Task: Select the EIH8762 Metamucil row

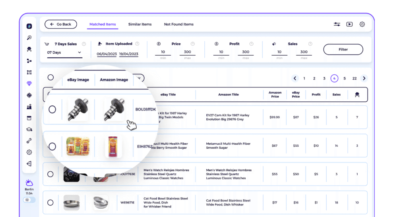Action: [x=52, y=146]
